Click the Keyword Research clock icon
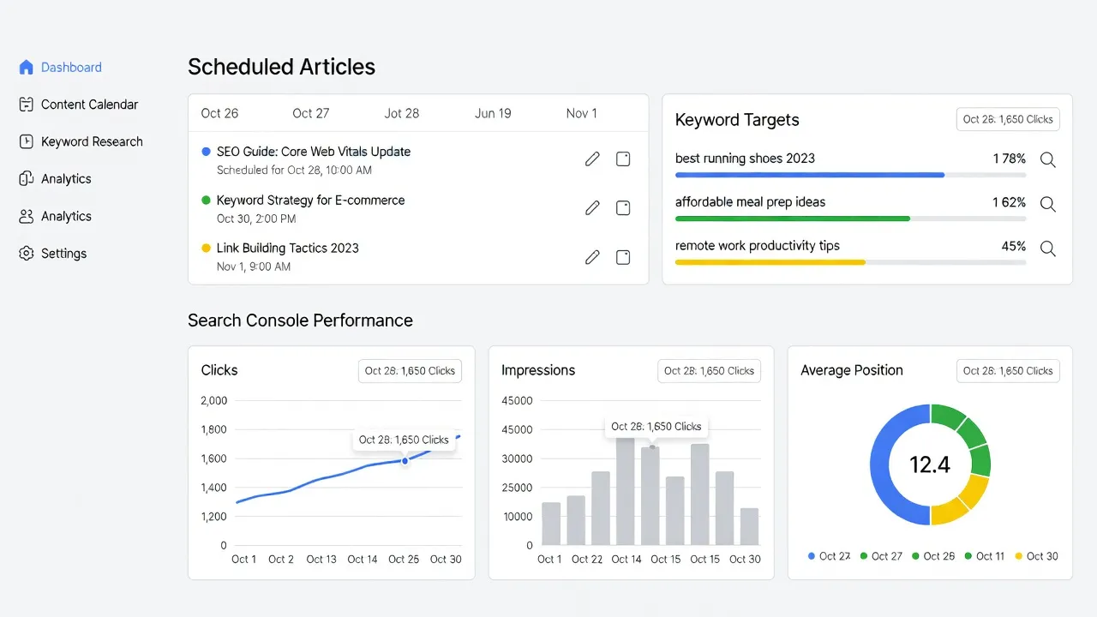 [26, 141]
